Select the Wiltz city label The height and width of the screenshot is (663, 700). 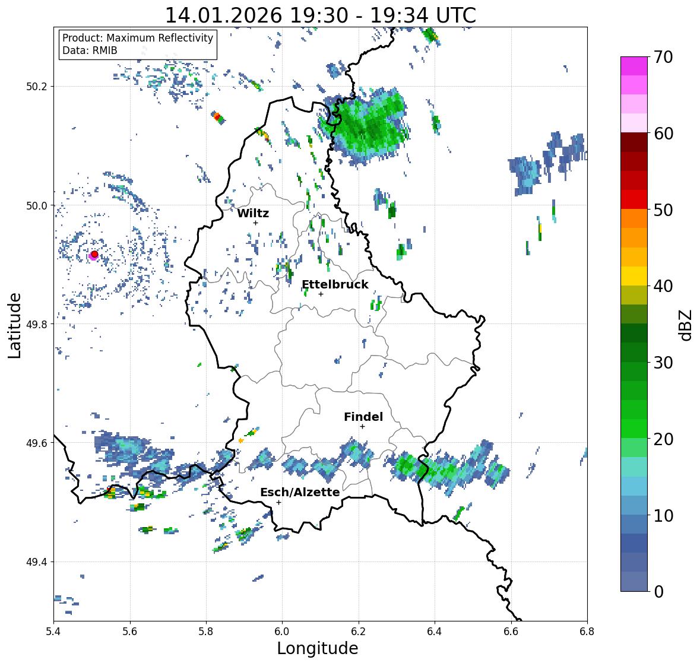point(253,213)
